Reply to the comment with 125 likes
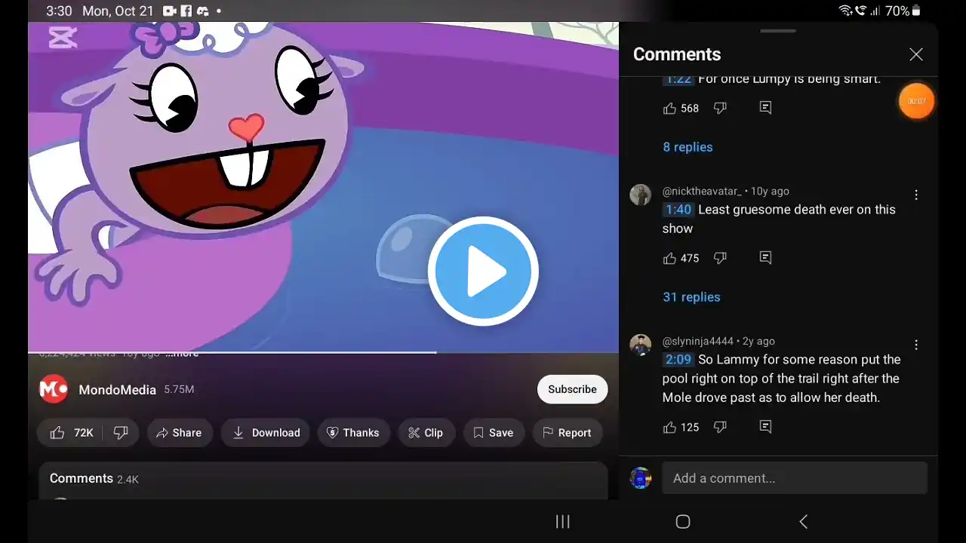Image resolution: width=966 pixels, height=543 pixels. pyautogui.click(x=765, y=427)
